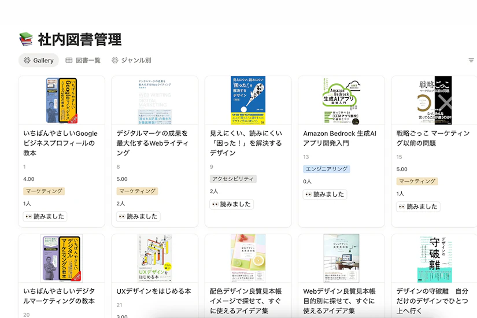The height and width of the screenshot is (318, 477).
Task: Click reader count 0人 on Amazon Bedrock card
Action: [x=307, y=182]
